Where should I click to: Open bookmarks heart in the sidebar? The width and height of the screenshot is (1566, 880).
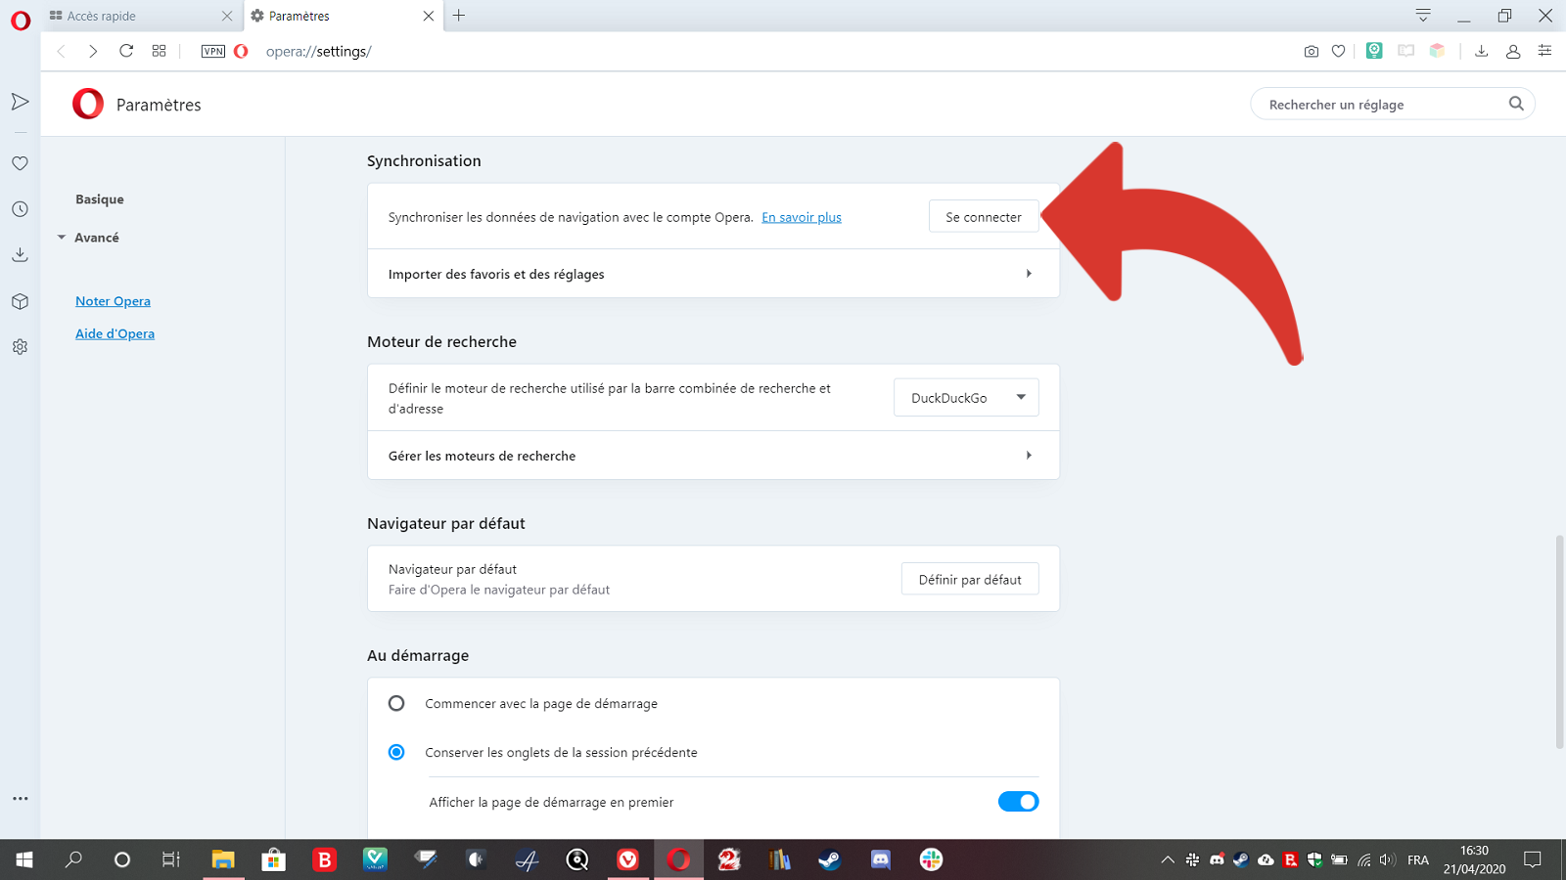[20, 163]
